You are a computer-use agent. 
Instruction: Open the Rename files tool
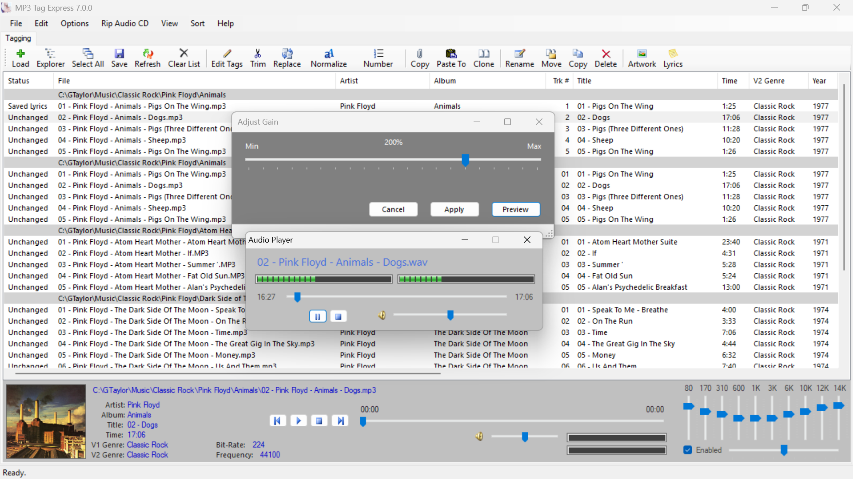(x=520, y=58)
